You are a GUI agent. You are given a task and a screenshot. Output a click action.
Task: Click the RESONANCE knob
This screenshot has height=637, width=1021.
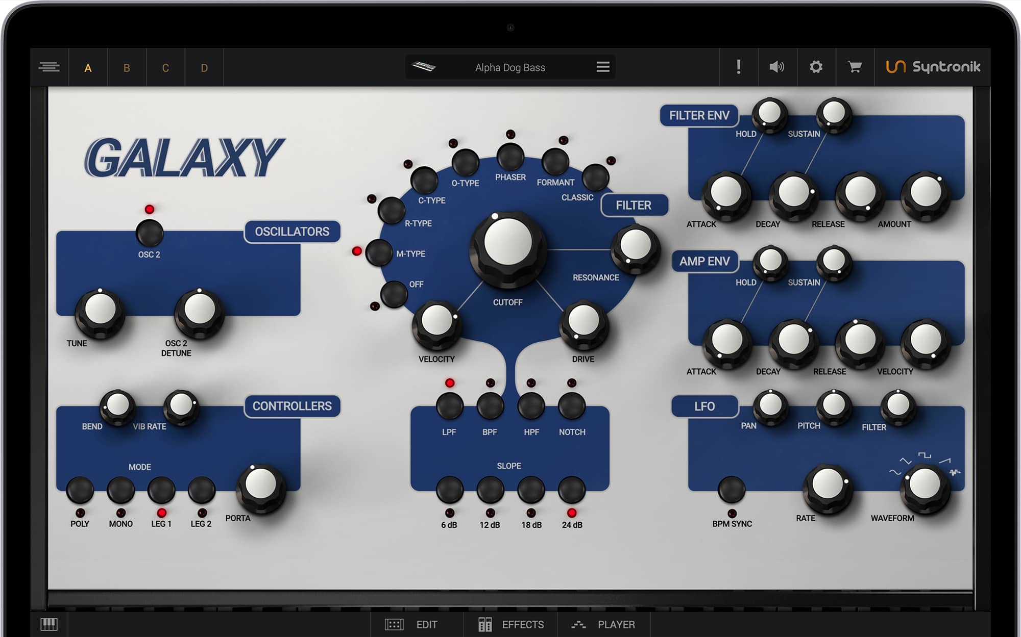(636, 249)
